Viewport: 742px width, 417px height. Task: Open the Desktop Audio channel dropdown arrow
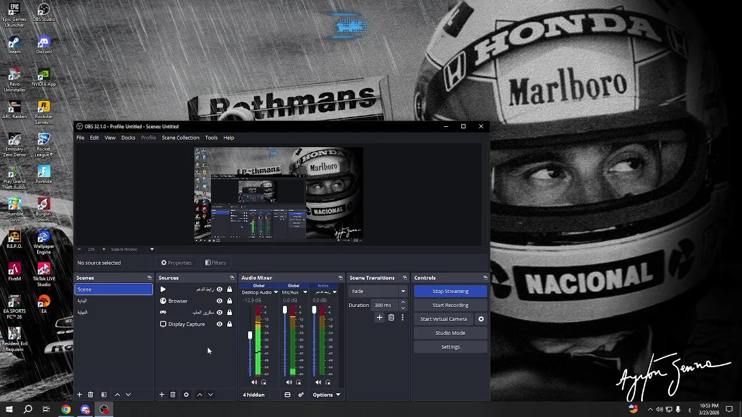pyautogui.click(x=275, y=292)
